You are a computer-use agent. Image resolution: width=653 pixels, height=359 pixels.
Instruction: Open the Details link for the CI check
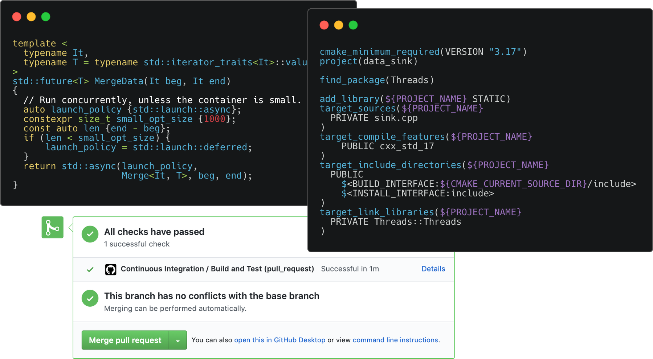click(x=433, y=269)
